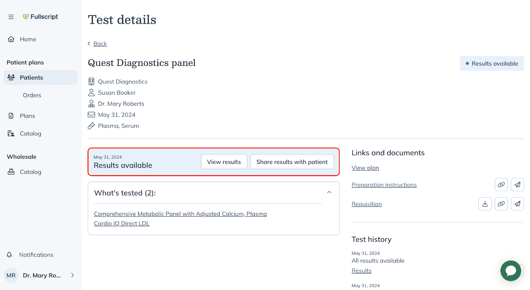Image resolution: width=530 pixels, height=290 pixels.
Task: Open Wholesale Catalog in sidebar
Action: point(30,172)
